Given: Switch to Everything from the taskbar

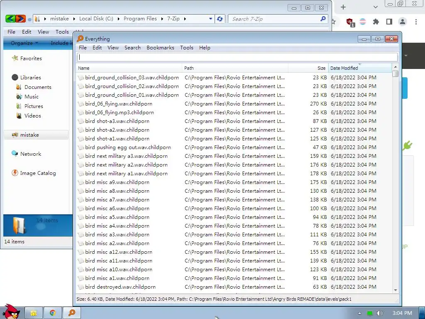Looking at the screenshot, I should coord(71,313).
